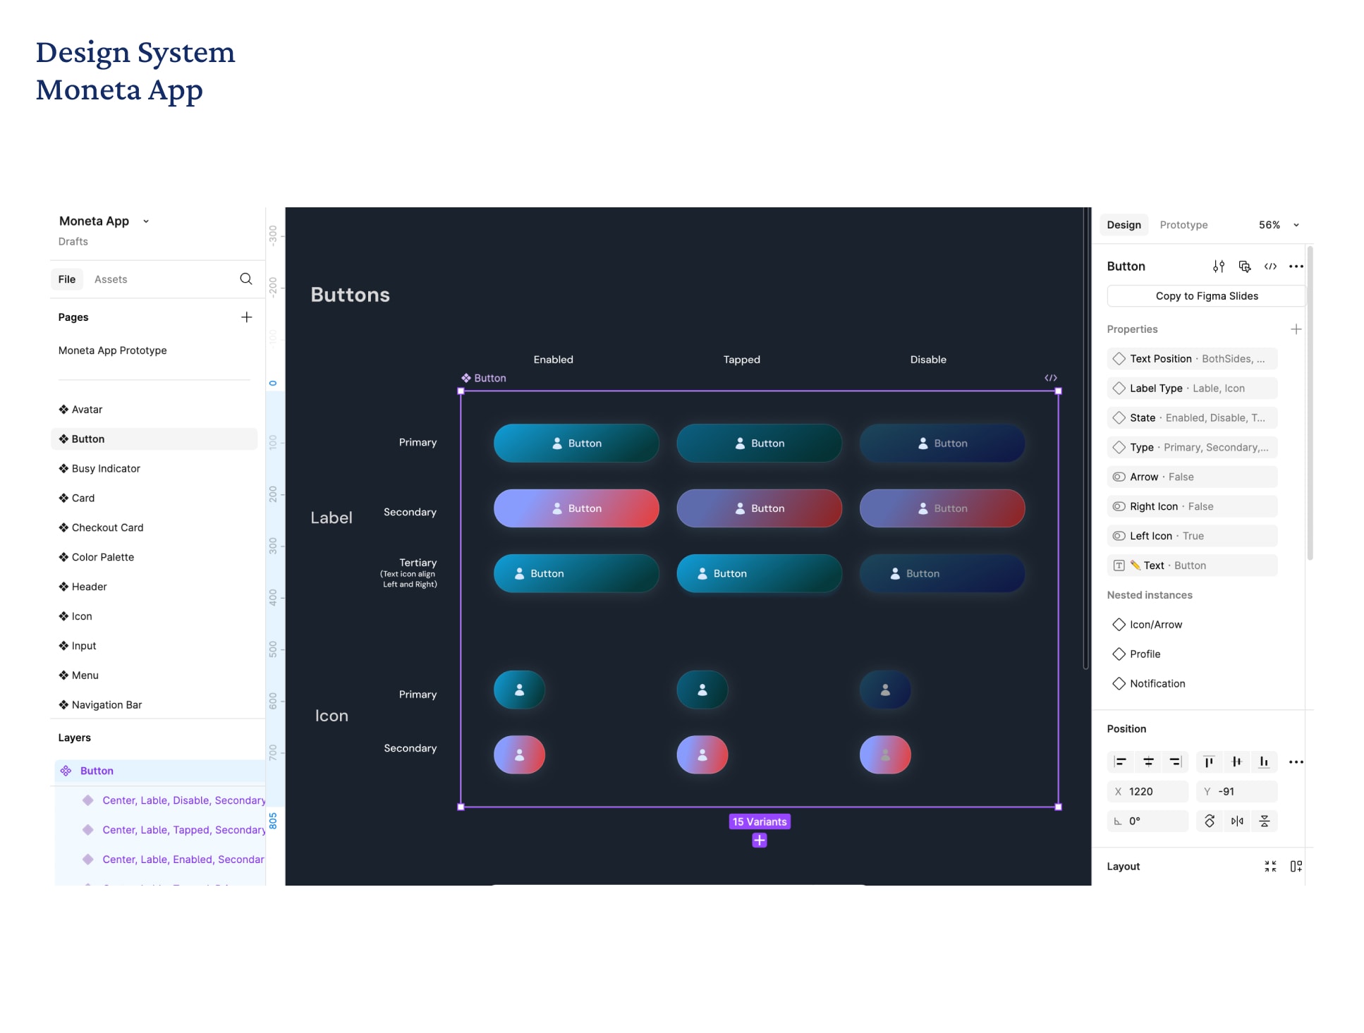Screen dimensions: 1364x1033
Task: Open the Label Type variant property
Action: pyautogui.click(x=1192, y=389)
